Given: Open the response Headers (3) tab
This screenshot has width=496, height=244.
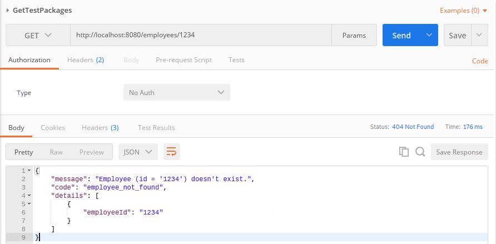Looking at the screenshot, I should (100, 128).
